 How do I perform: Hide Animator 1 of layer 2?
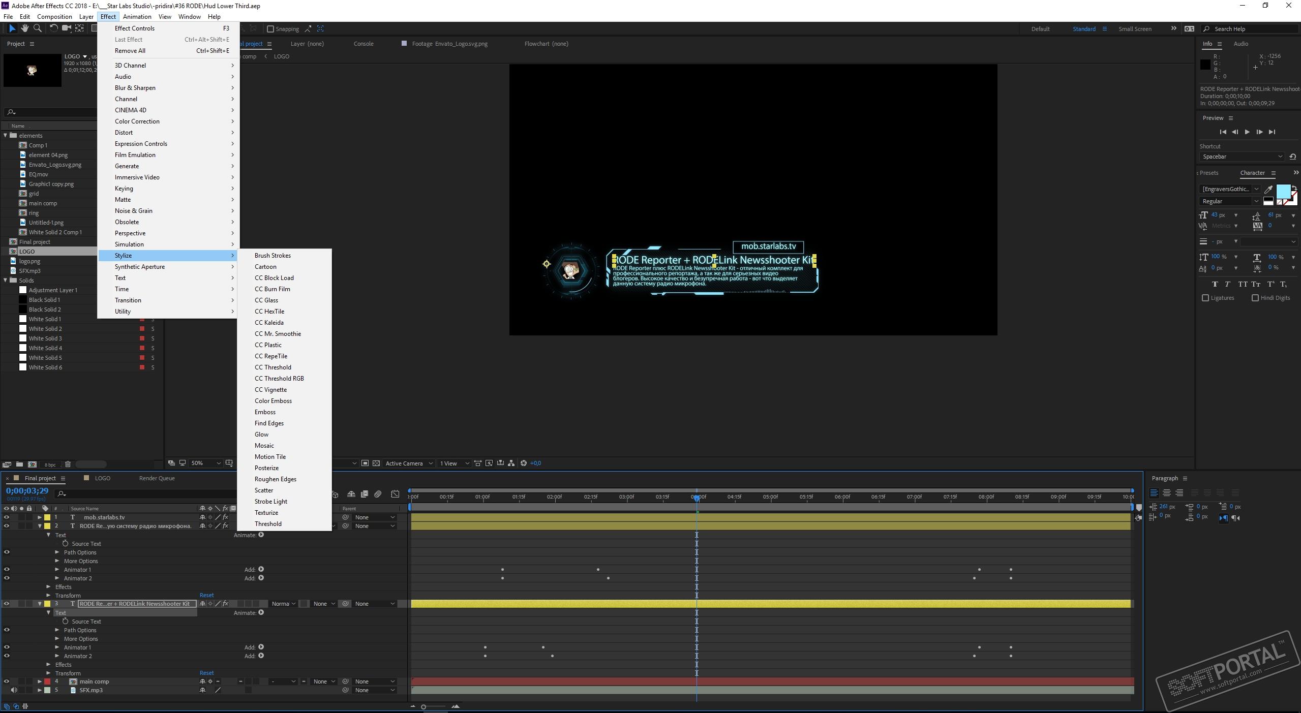click(7, 570)
